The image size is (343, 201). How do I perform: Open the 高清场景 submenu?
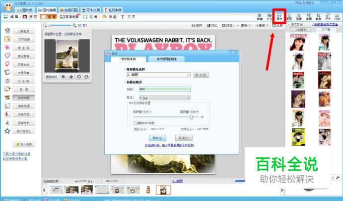pyautogui.click(x=70, y=17)
